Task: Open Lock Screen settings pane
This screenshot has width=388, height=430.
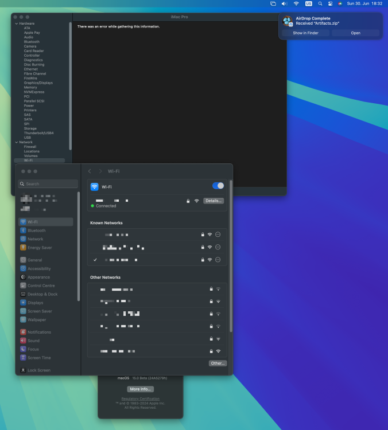Action: coord(45,370)
